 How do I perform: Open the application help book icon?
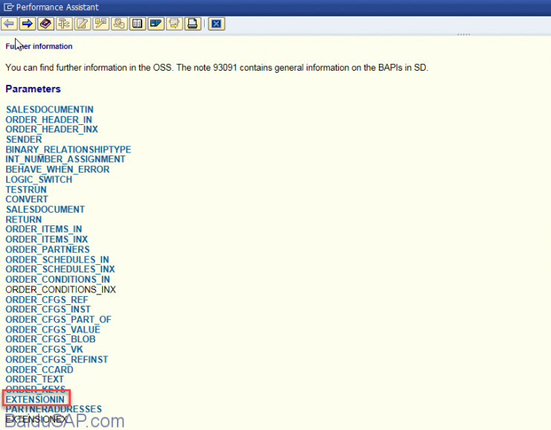point(46,24)
